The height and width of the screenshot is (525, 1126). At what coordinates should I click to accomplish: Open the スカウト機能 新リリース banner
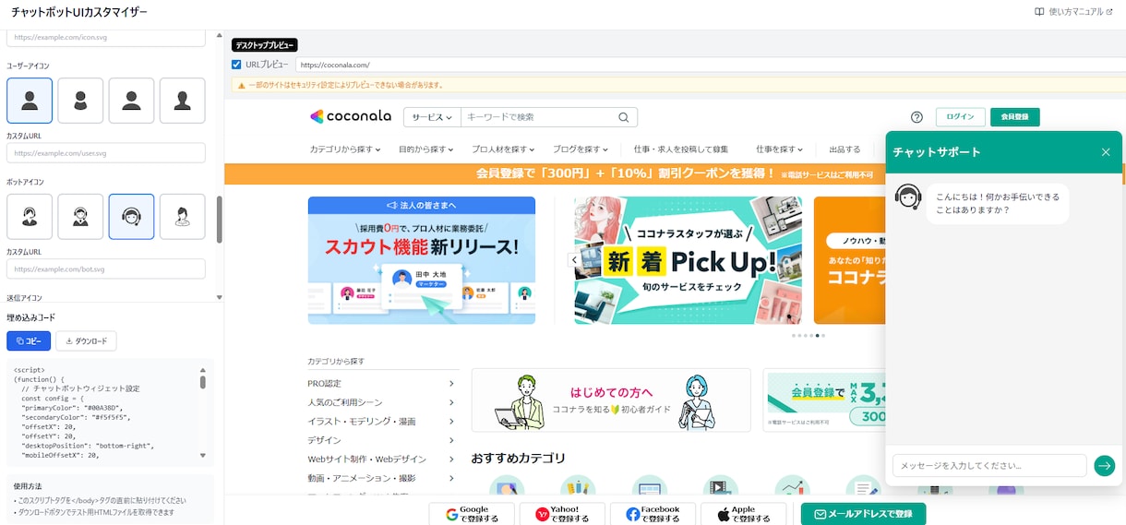[422, 260]
